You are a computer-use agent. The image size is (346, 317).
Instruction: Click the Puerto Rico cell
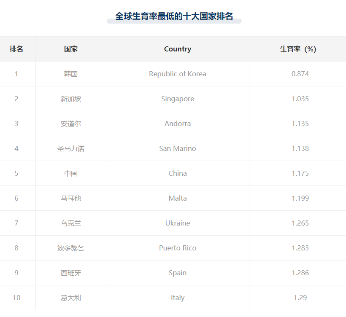coord(178,248)
